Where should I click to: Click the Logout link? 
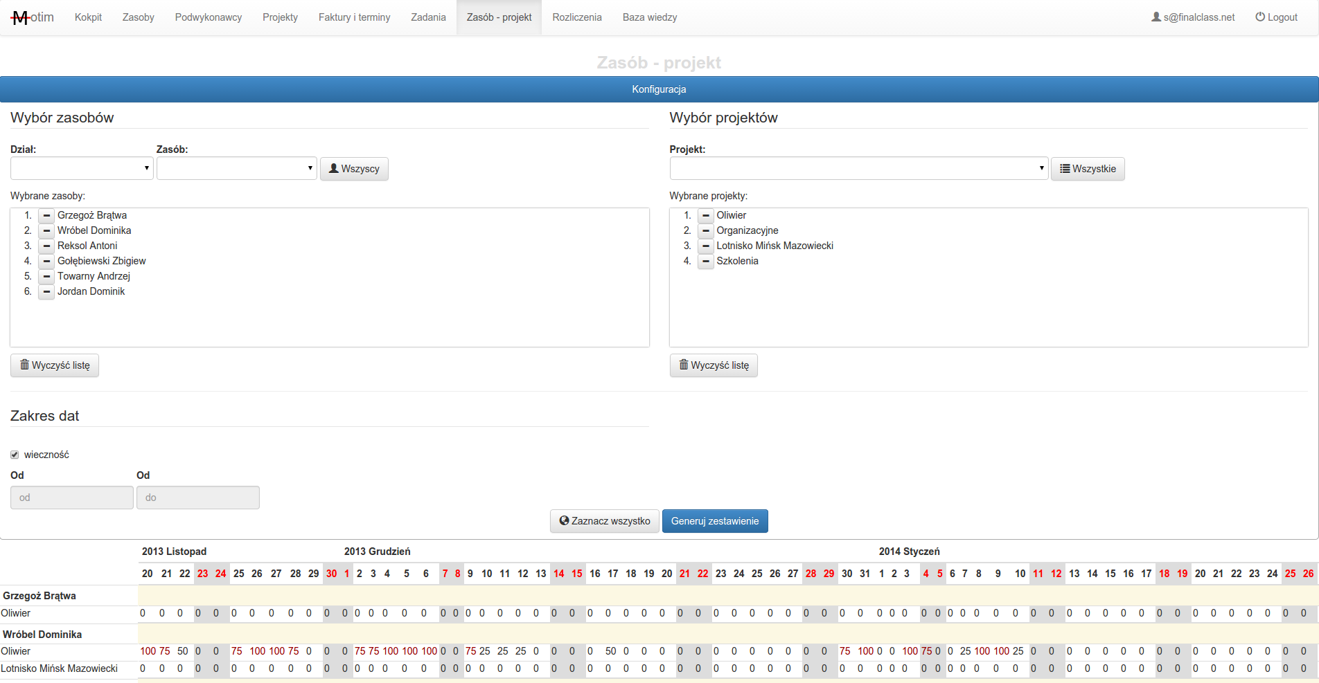tap(1276, 17)
